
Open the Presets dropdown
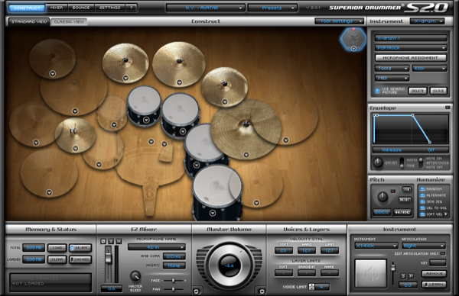coord(272,8)
